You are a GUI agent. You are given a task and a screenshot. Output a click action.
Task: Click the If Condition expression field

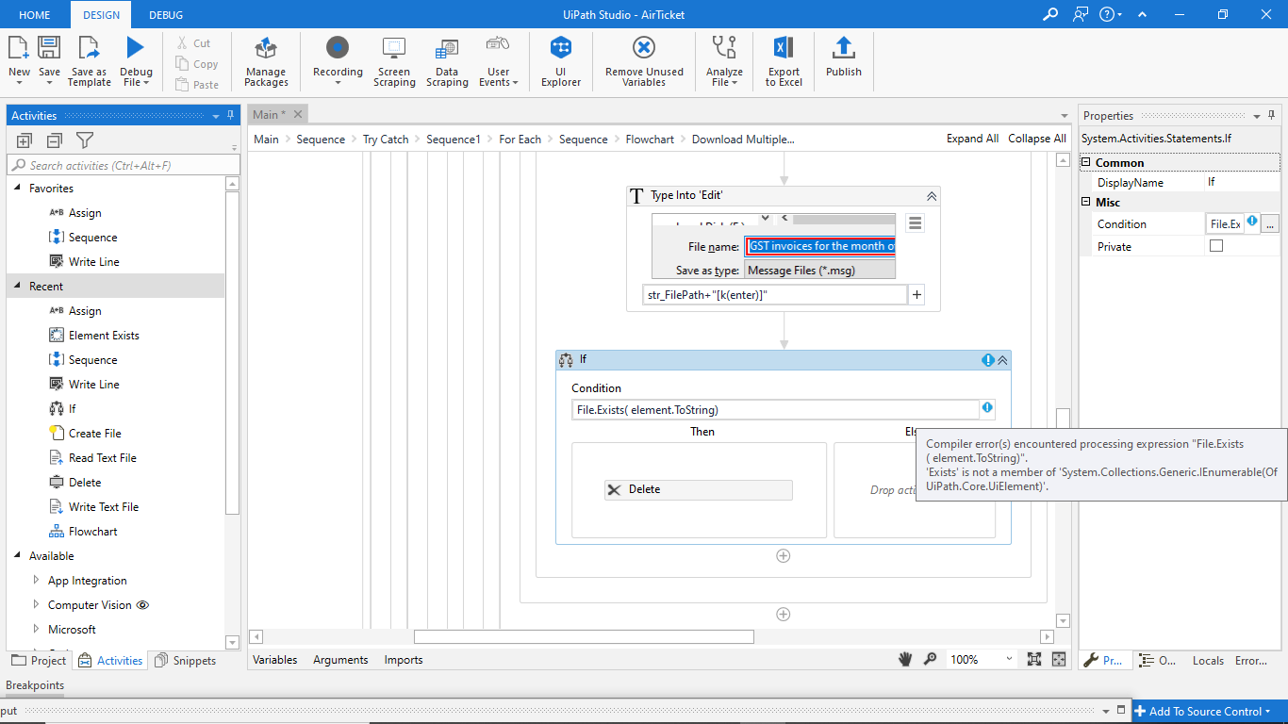click(775, 409)
